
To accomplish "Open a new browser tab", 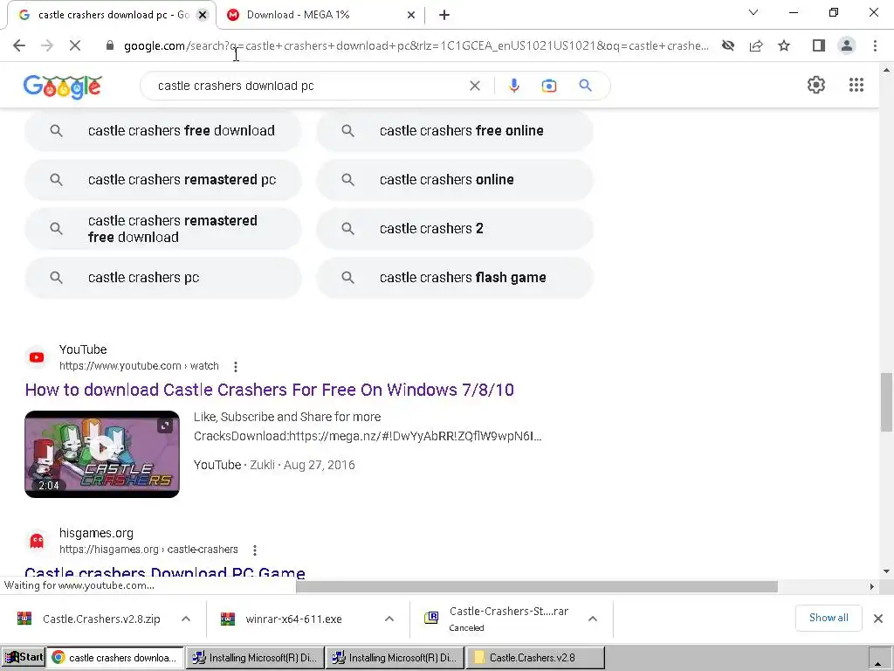I will 444,16.
